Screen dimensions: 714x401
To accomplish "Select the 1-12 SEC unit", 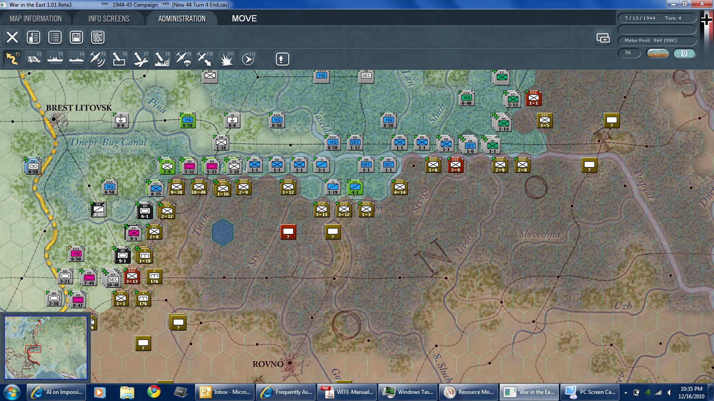I will coord(355,143).
